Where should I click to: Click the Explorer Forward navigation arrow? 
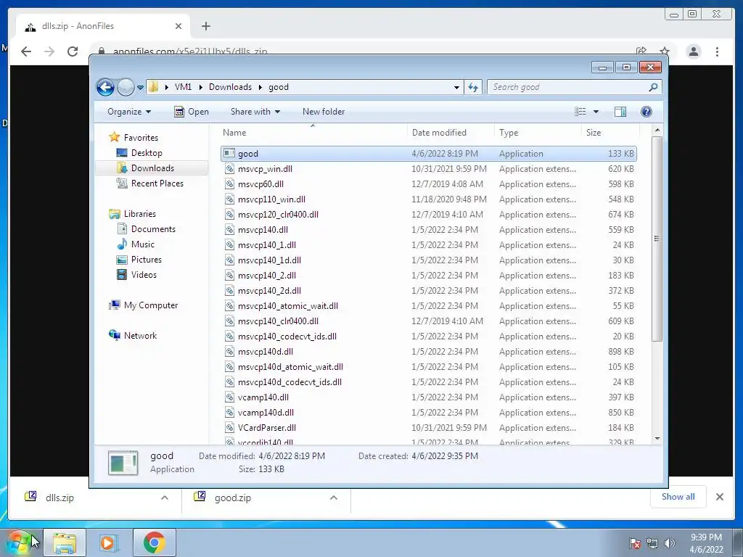click(125, 87)
